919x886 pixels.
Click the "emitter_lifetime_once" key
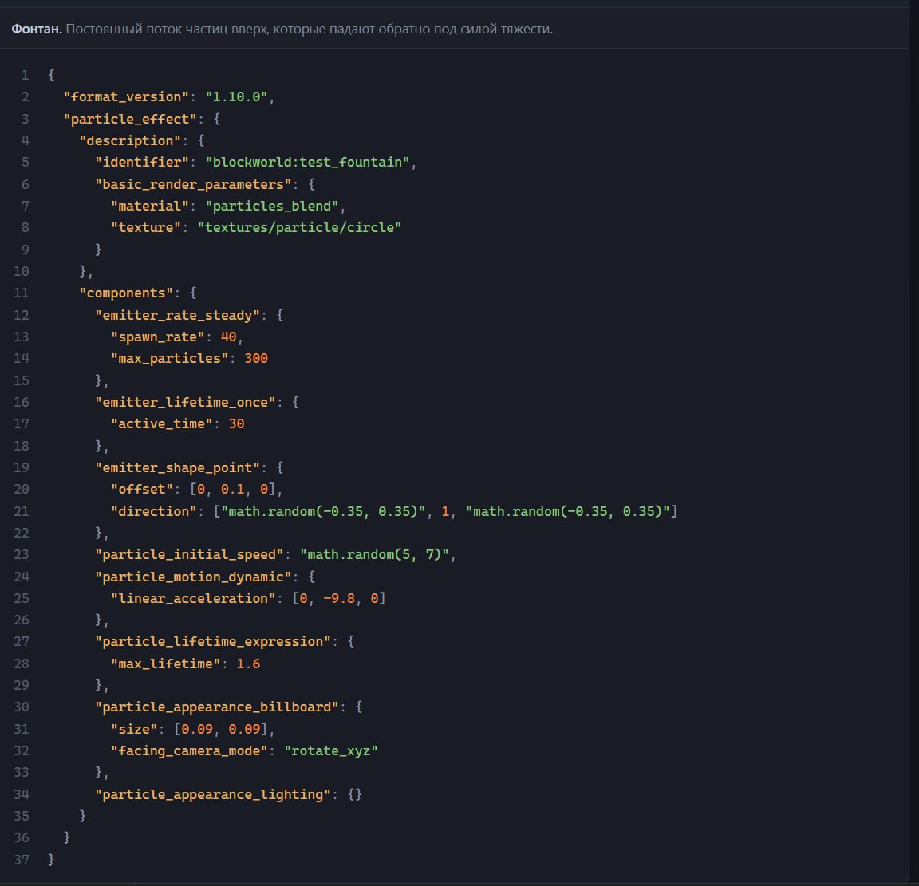185,402
